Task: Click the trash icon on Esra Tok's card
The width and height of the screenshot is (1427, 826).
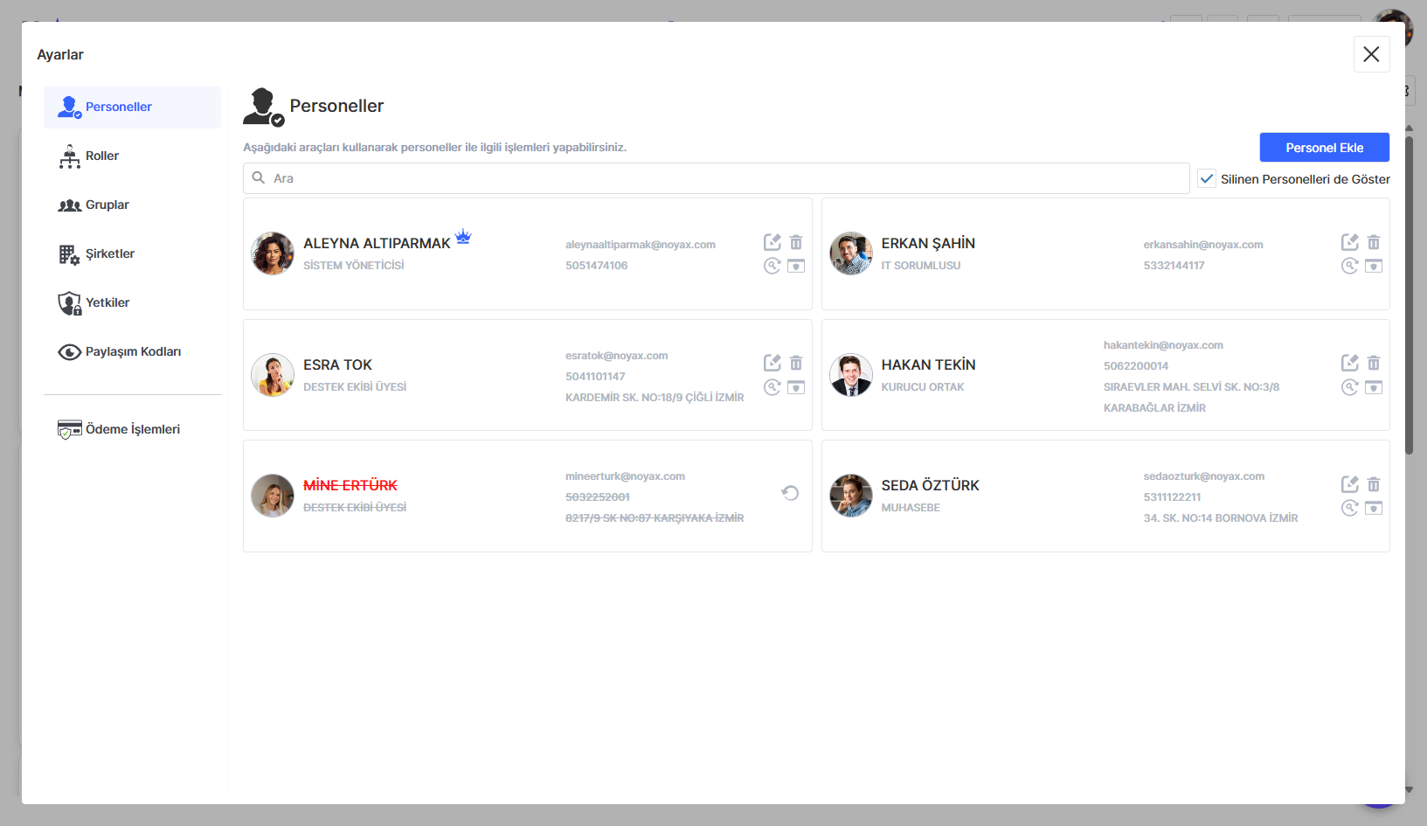Action: pyautogui.click(x=795, y=363)
